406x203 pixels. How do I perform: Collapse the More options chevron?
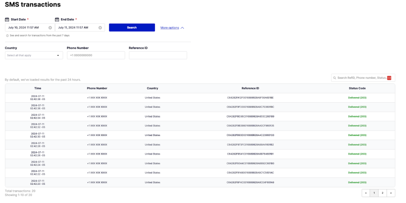pyautogui.click(x=182, y=28)
